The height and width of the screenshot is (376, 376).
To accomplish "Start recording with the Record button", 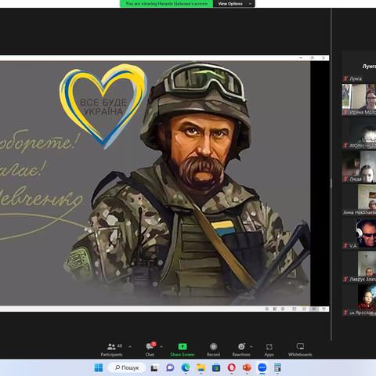I will [x=213, y=349].
